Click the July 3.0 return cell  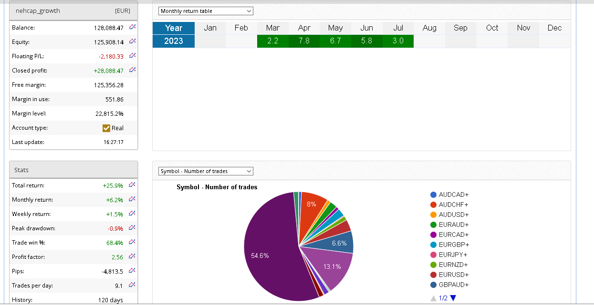pos(398,41)
